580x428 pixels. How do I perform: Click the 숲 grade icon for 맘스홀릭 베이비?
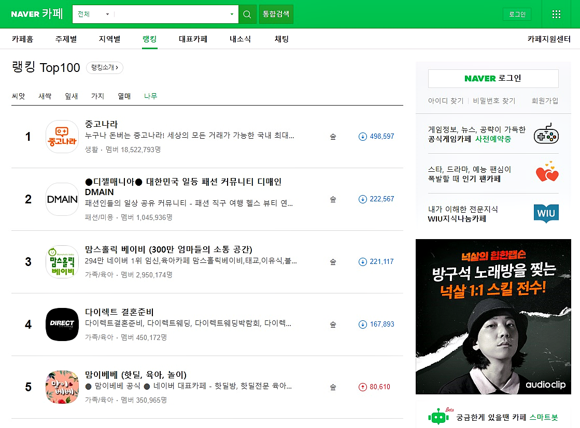point(333,262)
